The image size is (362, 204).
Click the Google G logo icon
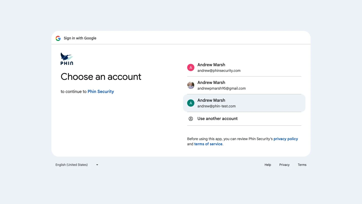58,38
